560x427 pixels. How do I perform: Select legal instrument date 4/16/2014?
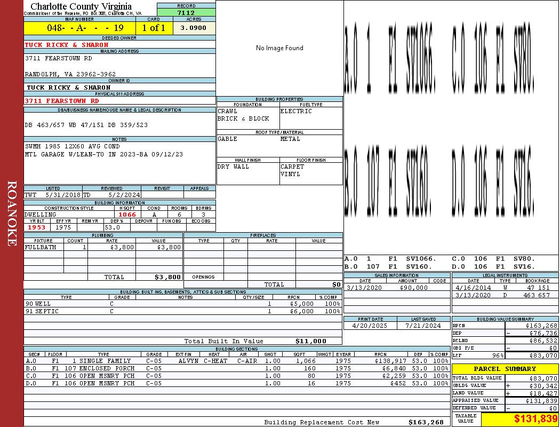click(x=473, y=288)
